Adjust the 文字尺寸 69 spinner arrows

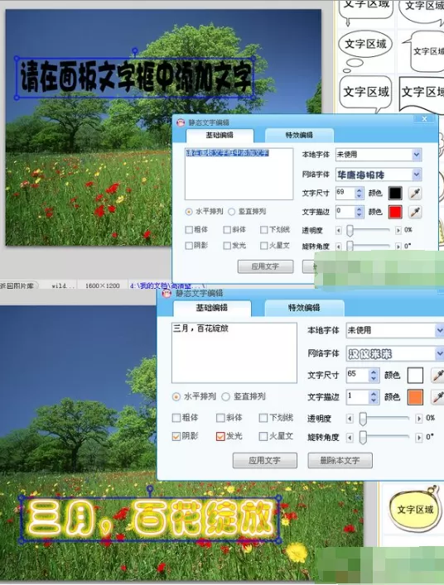(x=359, y=193)
